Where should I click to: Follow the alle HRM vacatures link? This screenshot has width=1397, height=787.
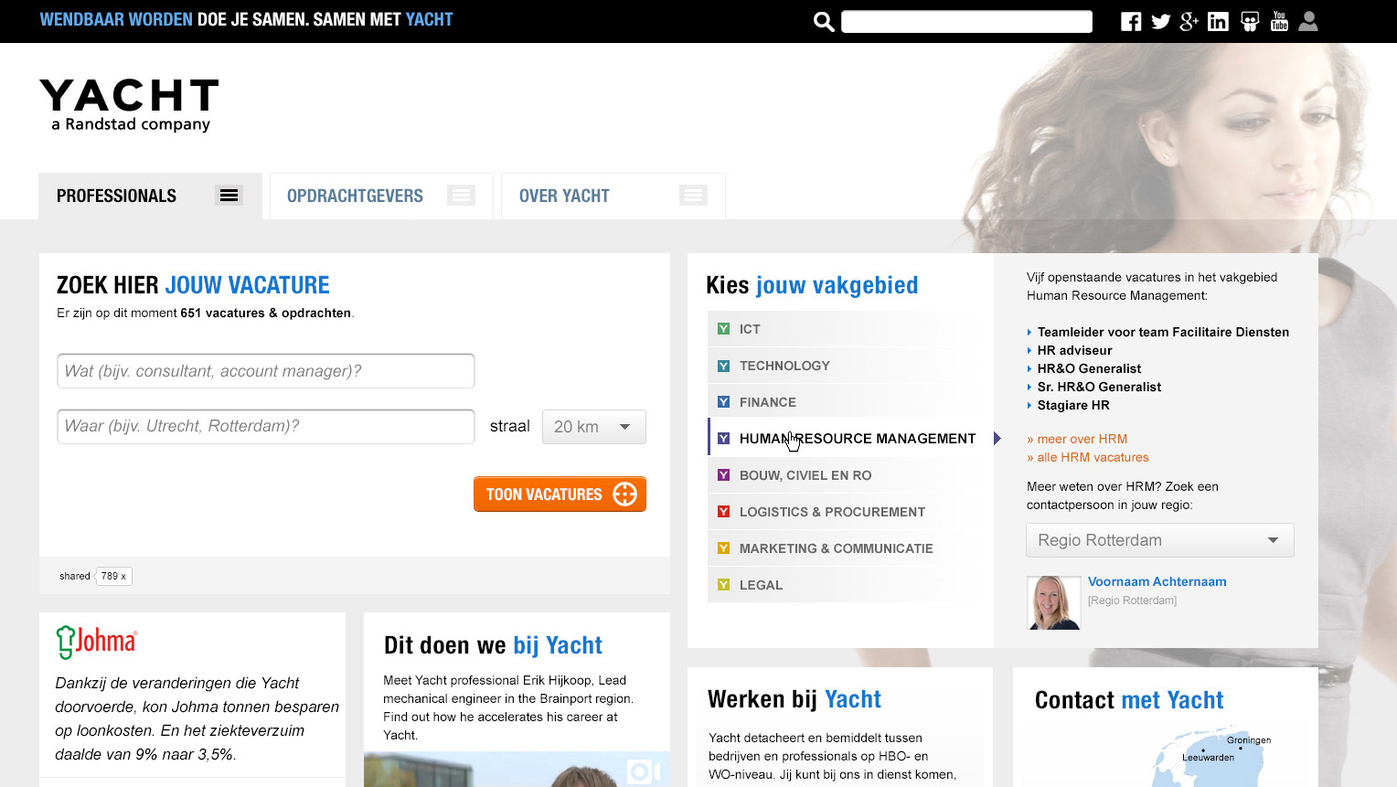[1088, 457]
